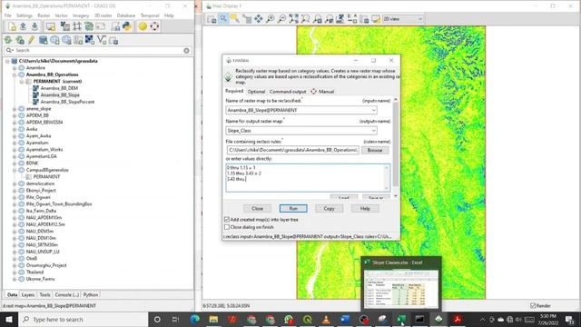Select Zoom in tool in Map Display

(271, 18)
